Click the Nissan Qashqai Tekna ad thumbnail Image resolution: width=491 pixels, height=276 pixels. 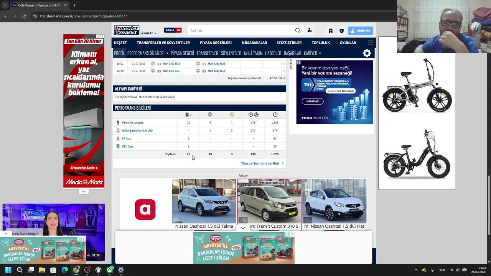pyautogui.click(x=204, y=201)
